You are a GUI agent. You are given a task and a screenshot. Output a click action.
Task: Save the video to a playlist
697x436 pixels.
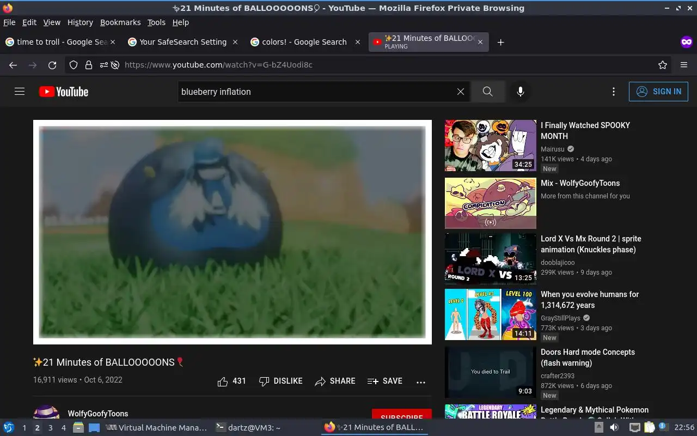click(x=384, y=381)
